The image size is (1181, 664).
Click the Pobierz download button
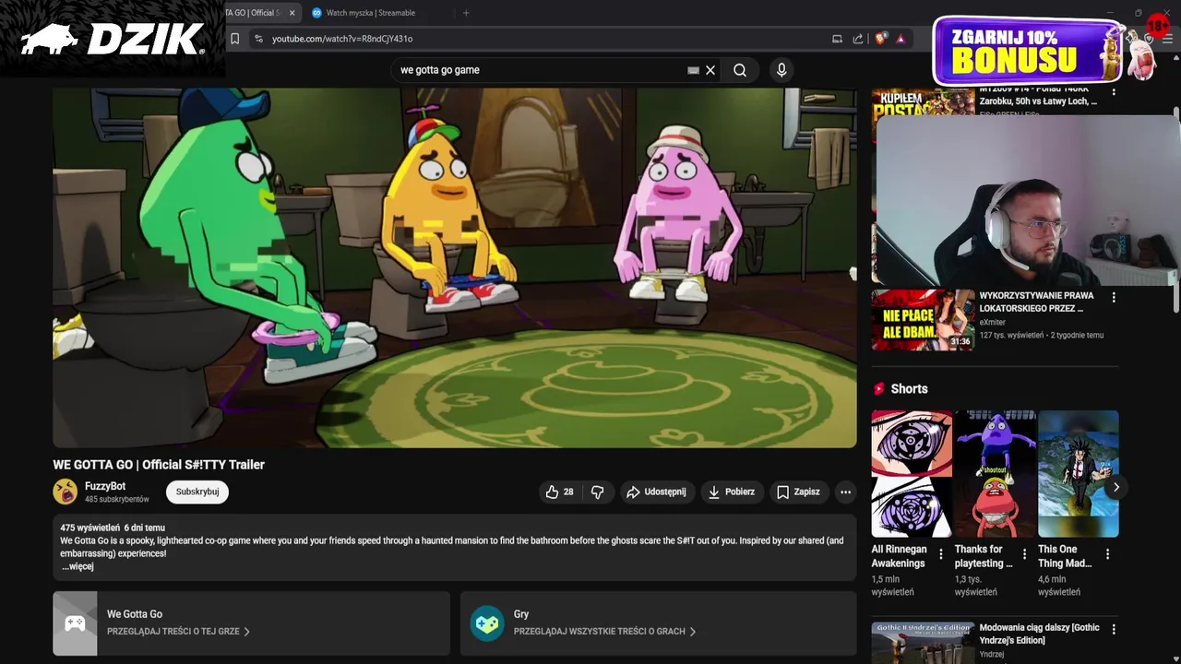731,492
